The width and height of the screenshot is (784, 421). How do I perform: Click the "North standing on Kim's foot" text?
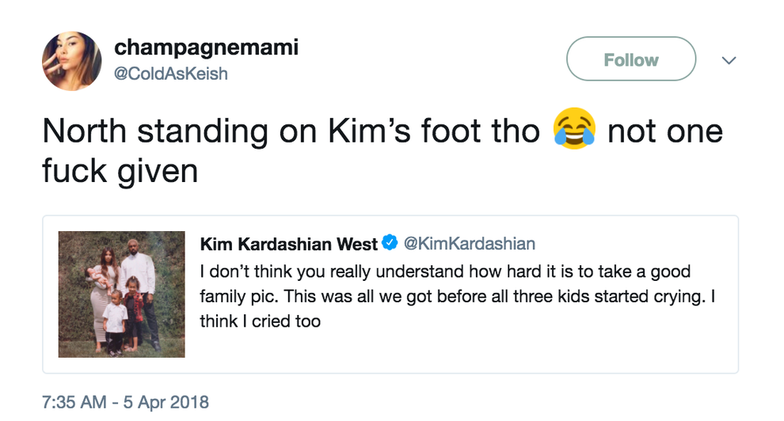[293, 131]
